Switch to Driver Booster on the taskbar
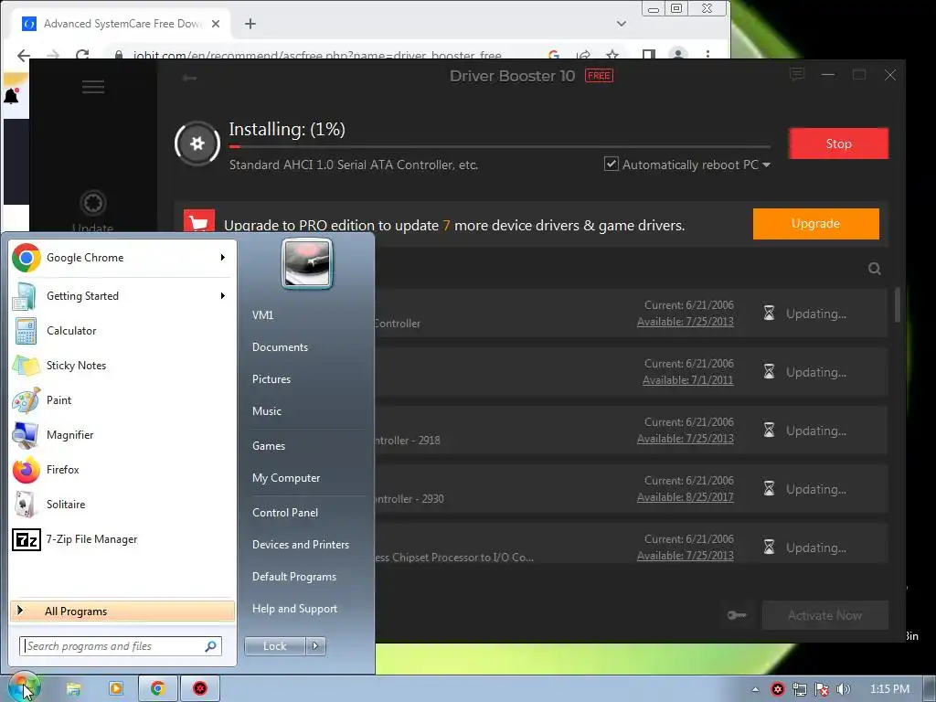 (200, 689)
